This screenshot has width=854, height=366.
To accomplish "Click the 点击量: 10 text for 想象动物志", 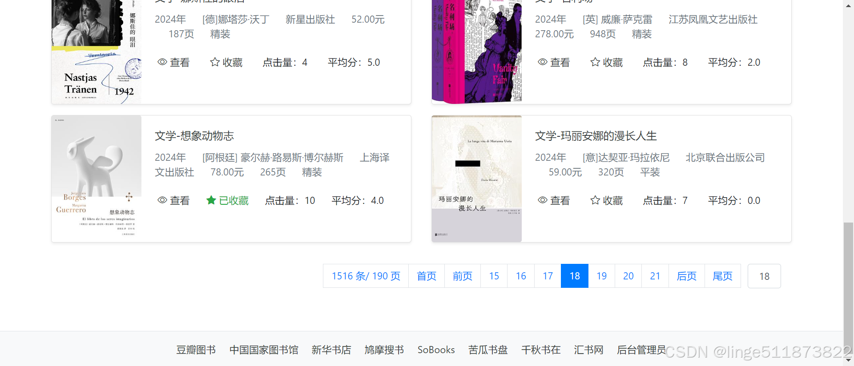I will (290, 201).
